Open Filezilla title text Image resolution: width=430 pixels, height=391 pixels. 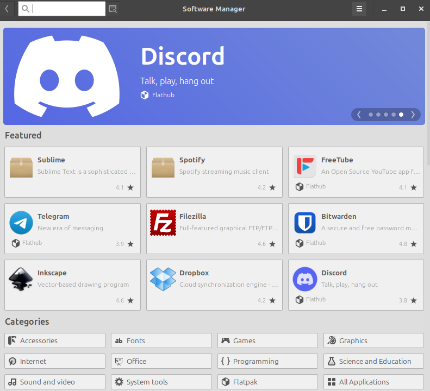[x=192, y=216]
